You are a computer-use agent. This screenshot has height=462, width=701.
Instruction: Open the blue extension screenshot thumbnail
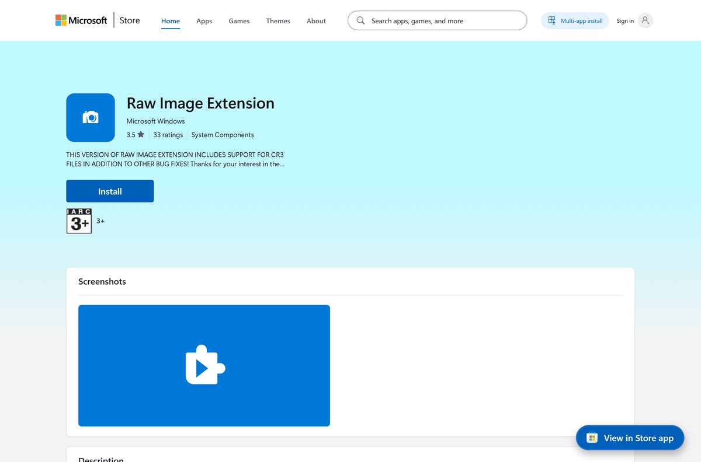204,366
